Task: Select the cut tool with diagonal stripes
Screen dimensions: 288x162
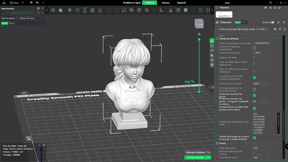Action: click(x=146, y=10)
